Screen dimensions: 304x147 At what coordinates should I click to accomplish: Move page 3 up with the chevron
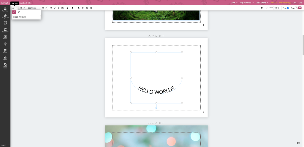click(149, 123)
